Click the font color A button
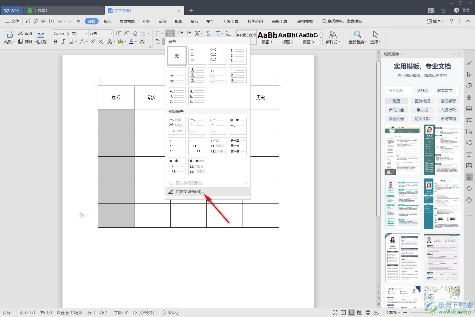The image size is (475, 317). 131,42
